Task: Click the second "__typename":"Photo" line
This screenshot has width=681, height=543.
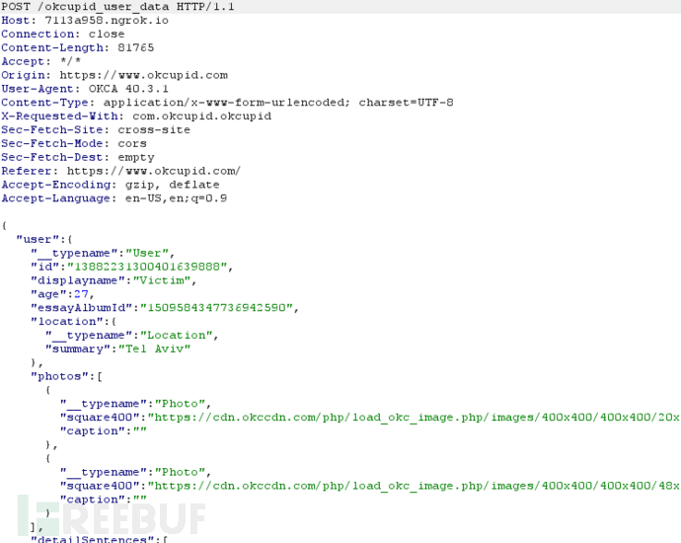Action: tap(135, 472)
